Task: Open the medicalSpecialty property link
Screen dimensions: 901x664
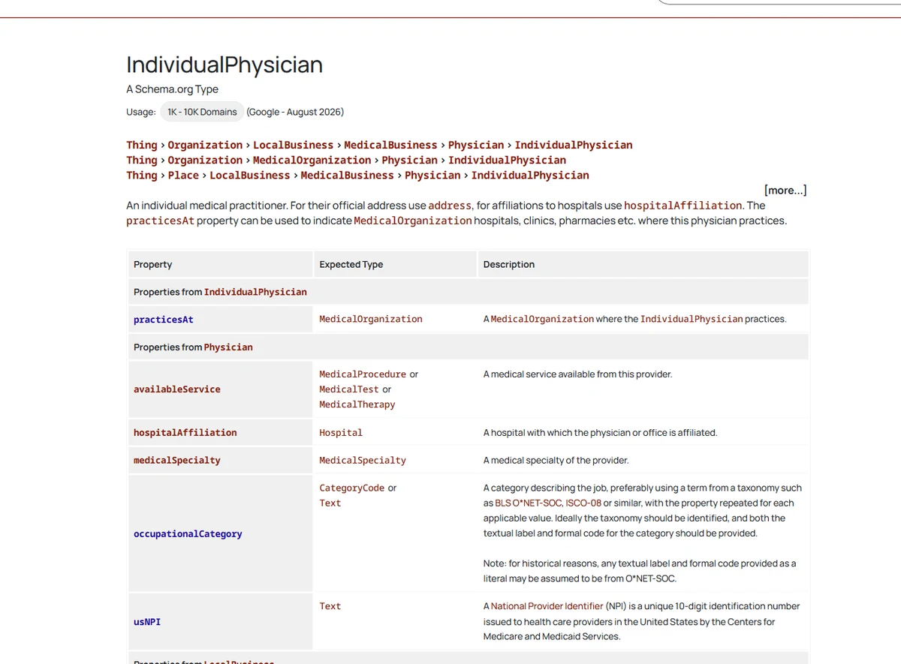Action: (x=177, y=461)
